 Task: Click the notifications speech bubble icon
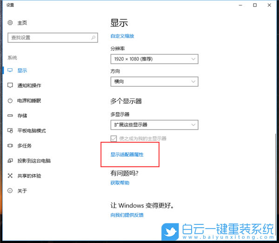[10, 85]
